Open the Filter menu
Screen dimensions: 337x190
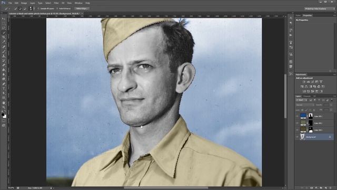pyautogui.click(x=56, y=3)
